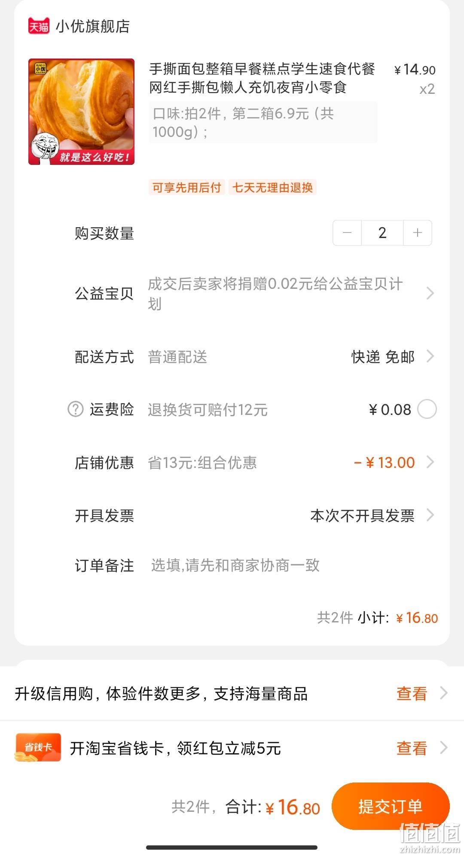Click the 口味 flavor option box

pos(263,123)
